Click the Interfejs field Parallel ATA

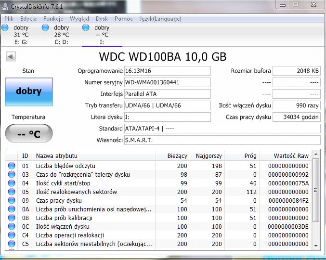point(168,94)
